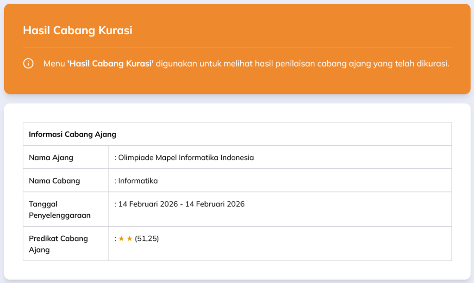This screenshot has height=283, width=474.
Task: Click the second gold star in Predikat row
Action: (x=130, y=239)
